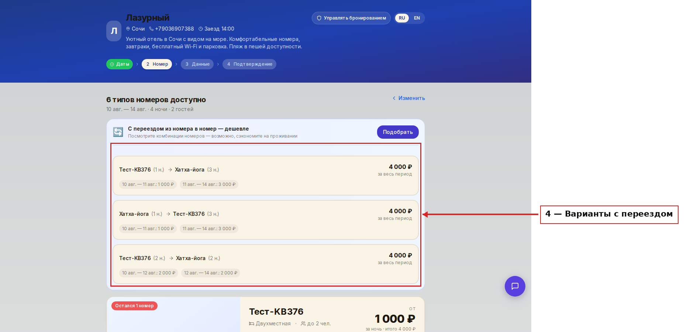Click the bed icon next to Двухместная
687x332 pixels.
pos(252,324)
